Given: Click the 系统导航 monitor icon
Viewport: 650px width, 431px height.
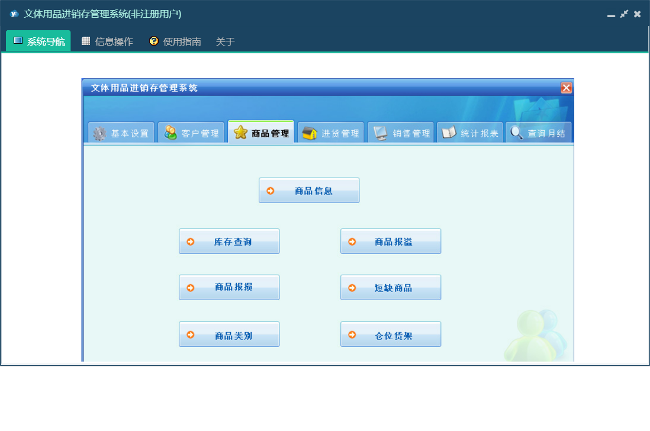Looking at the screenshot, I should click(18, 41).
